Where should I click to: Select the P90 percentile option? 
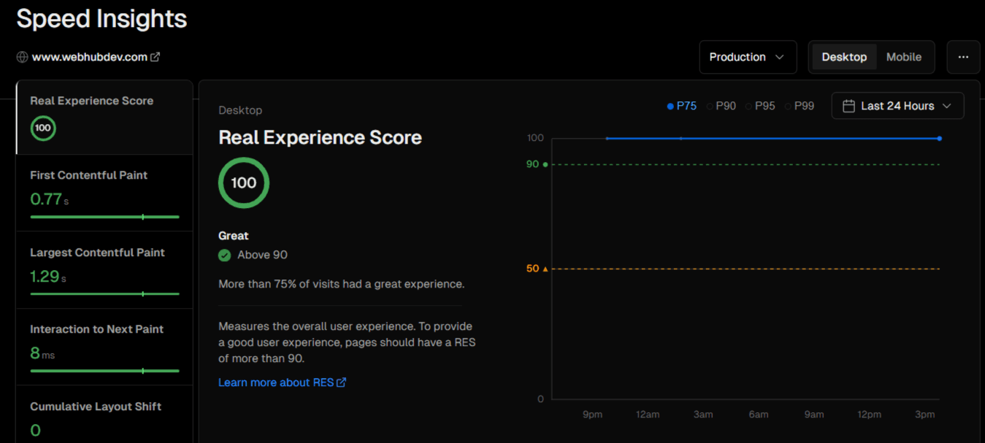pos(721,106)
